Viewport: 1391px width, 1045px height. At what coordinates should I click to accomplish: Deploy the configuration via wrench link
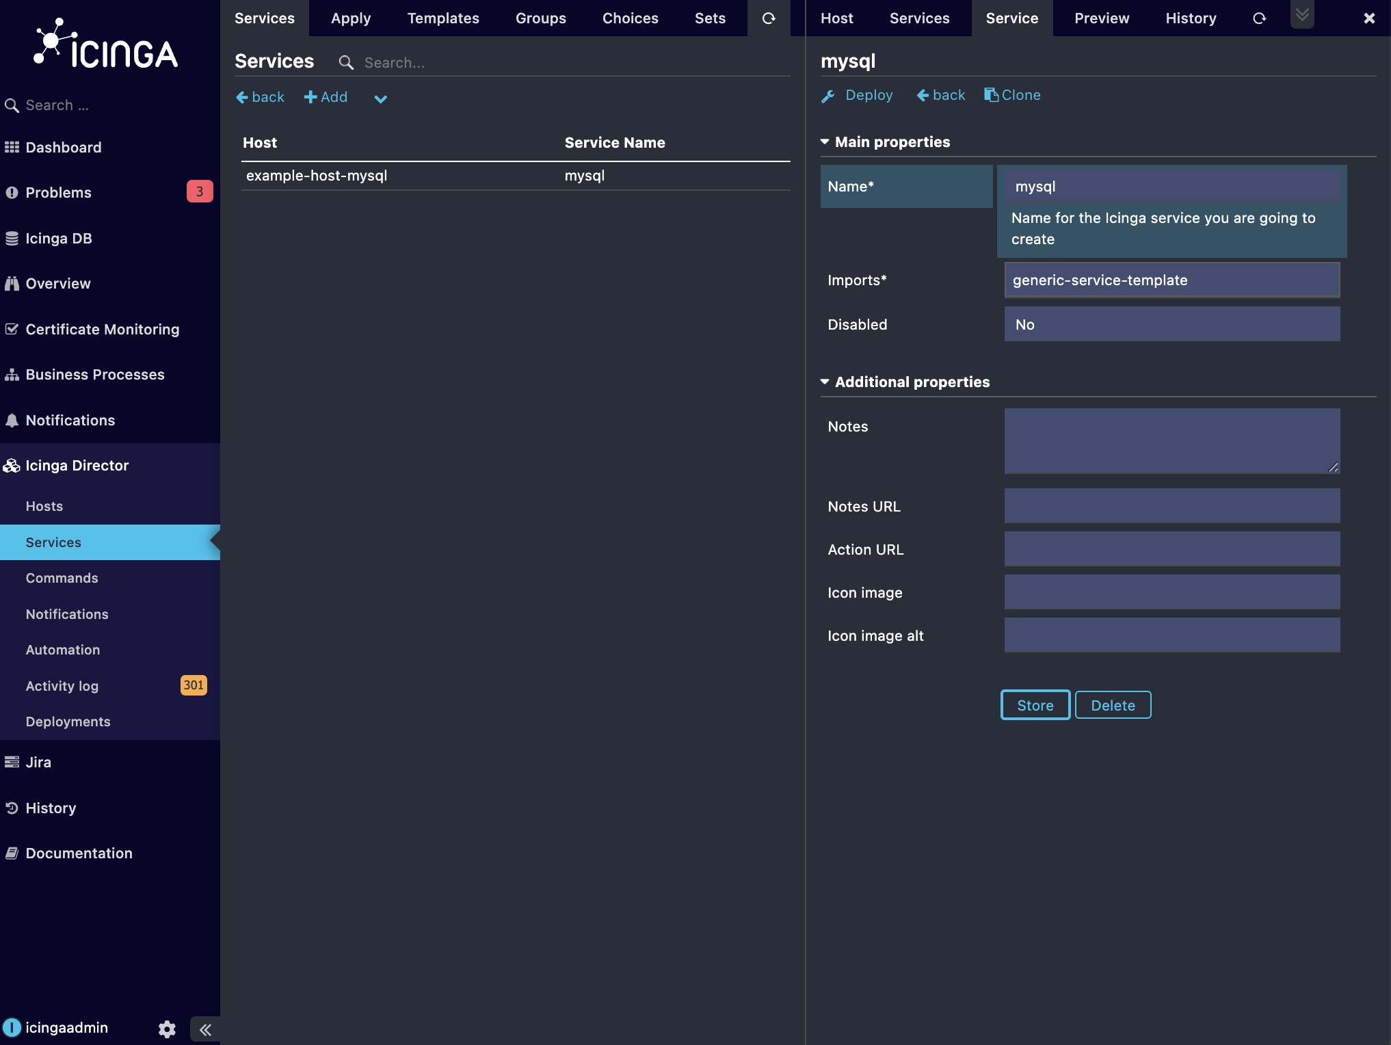coord(858,96)
